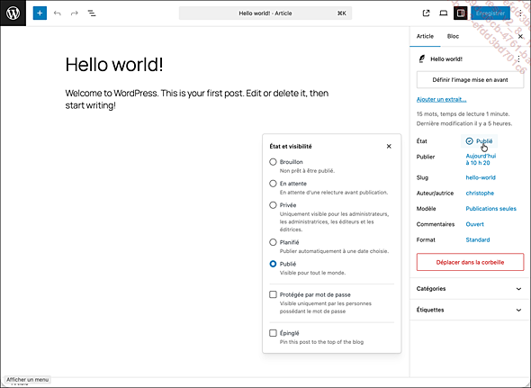531x388 pixels.
Task: Expand the Catégories panel
Action: (470, 289)
